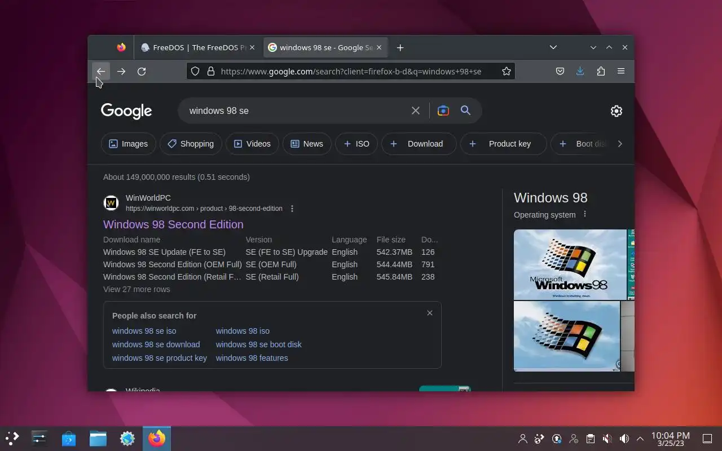722x451 pixels.
Task: Open WinWorldPC result options three dots
Action: (x=292, y=209)
